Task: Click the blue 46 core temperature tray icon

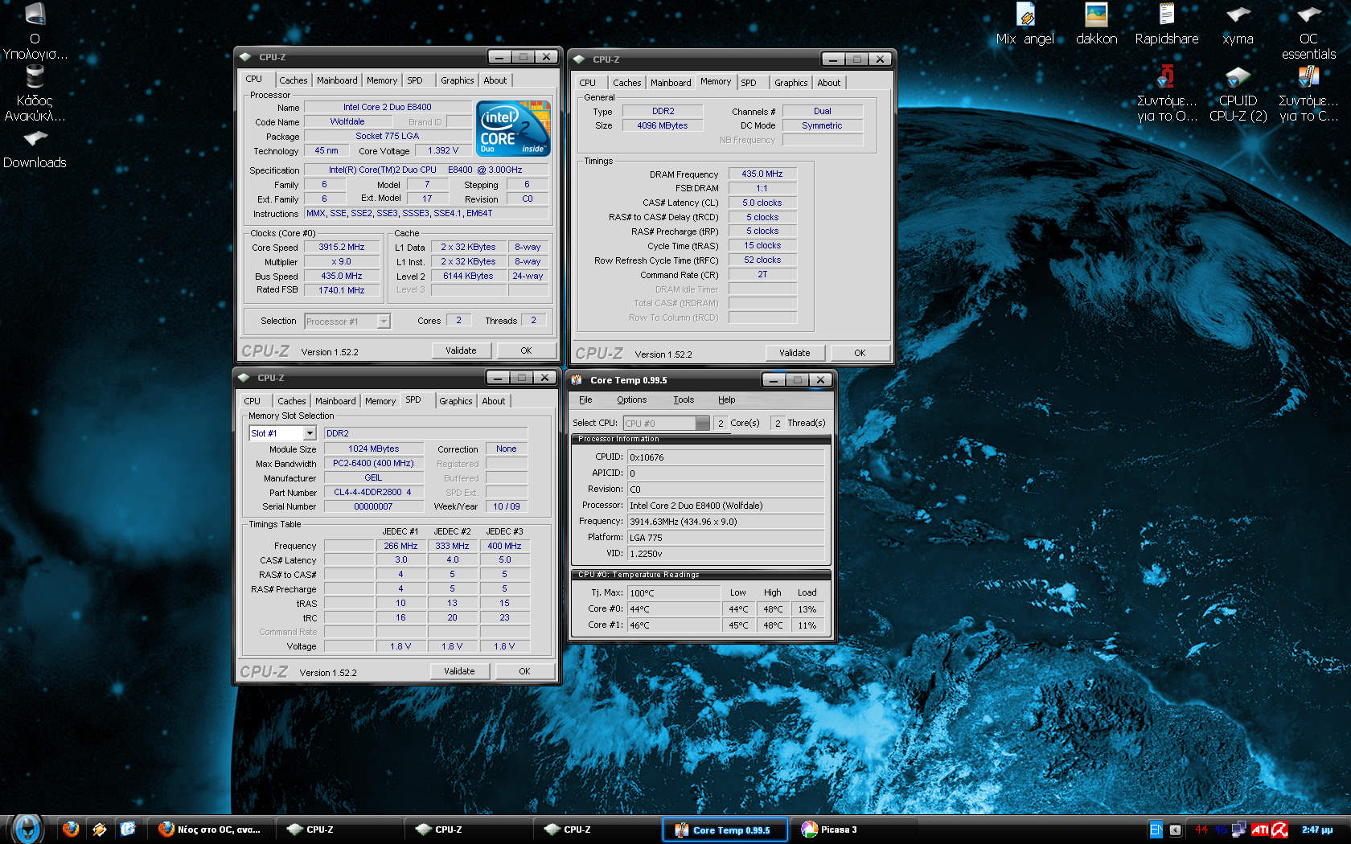Action: [x=1221, y=830]
